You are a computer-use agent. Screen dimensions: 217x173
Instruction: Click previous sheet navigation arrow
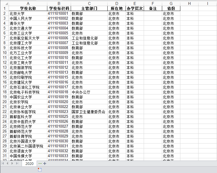8,163
